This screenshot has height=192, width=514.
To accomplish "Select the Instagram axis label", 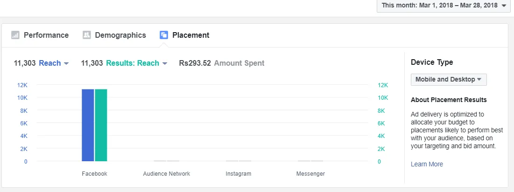I will [239, 174].
